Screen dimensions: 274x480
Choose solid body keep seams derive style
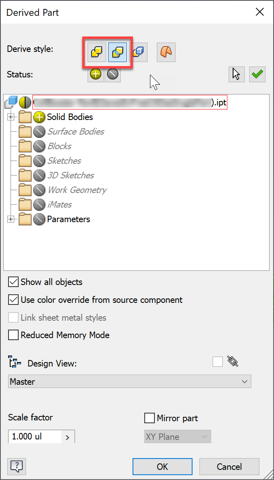pyautogui.click(x=118, y=52)
